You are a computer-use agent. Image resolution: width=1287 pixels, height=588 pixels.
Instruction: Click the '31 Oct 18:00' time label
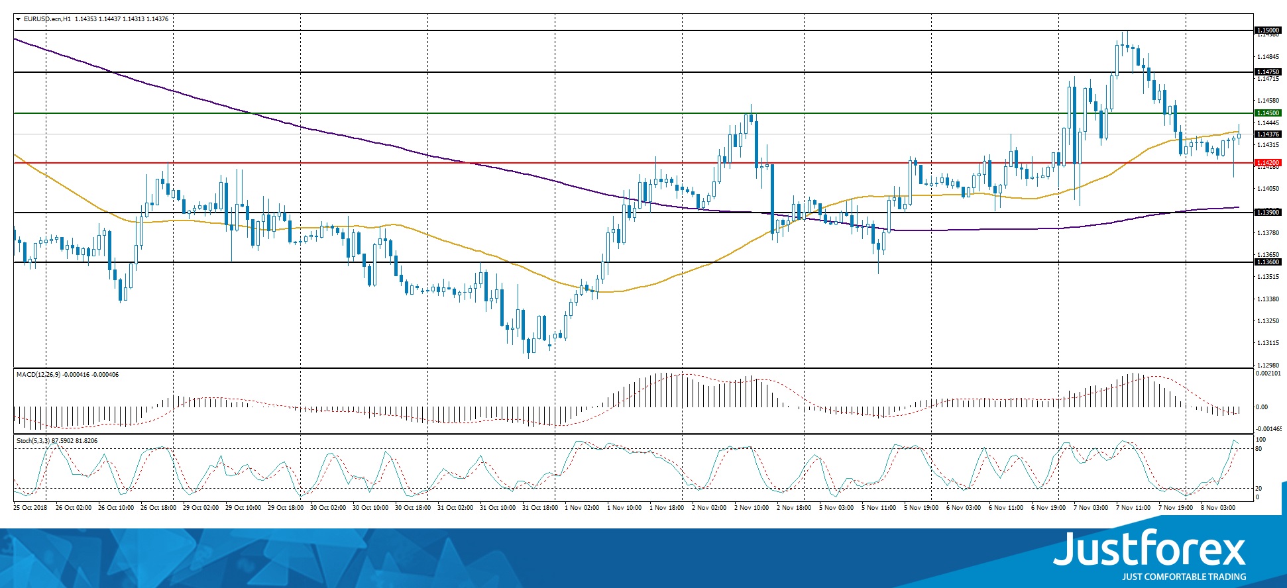(x=540, y=508)
